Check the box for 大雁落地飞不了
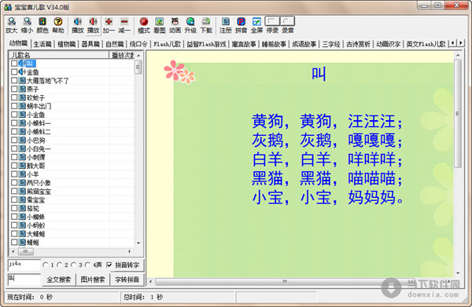This screenshot has width=472, height=307. 14,81
